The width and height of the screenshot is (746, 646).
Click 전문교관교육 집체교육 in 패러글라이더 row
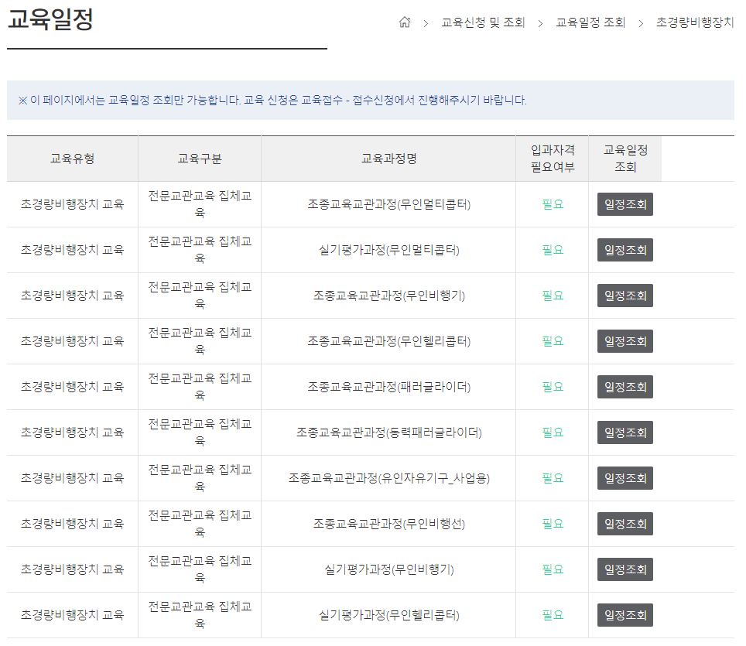click(x=200, y=386)
